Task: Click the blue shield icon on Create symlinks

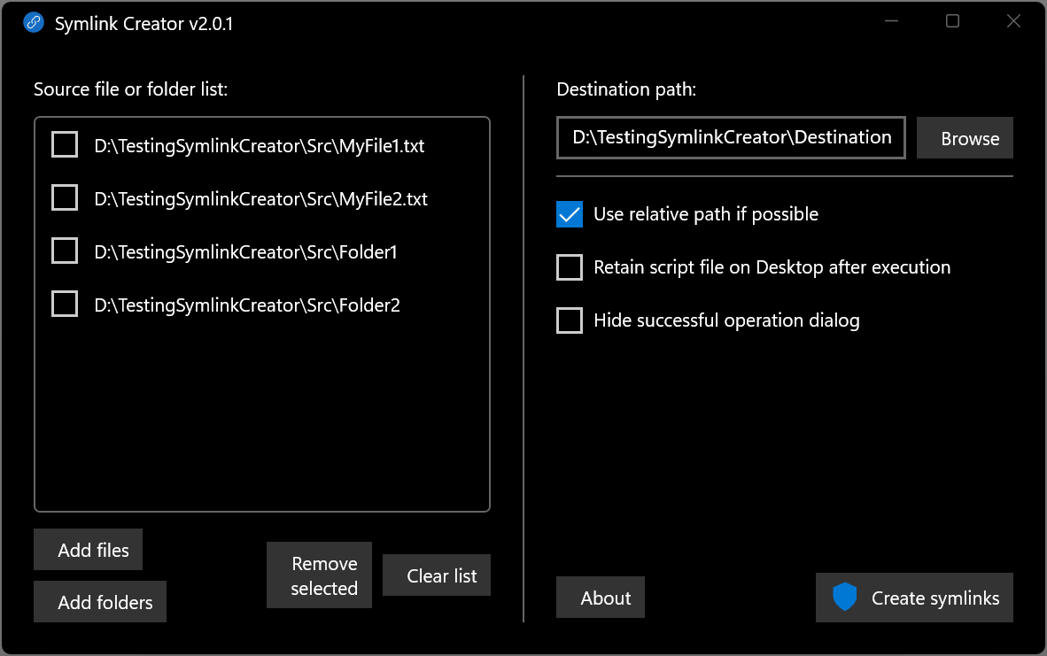Action: tap(845, 597)
